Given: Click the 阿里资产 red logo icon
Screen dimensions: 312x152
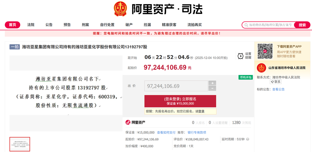Looking at the screenshot, I should (x=128, y=122).
